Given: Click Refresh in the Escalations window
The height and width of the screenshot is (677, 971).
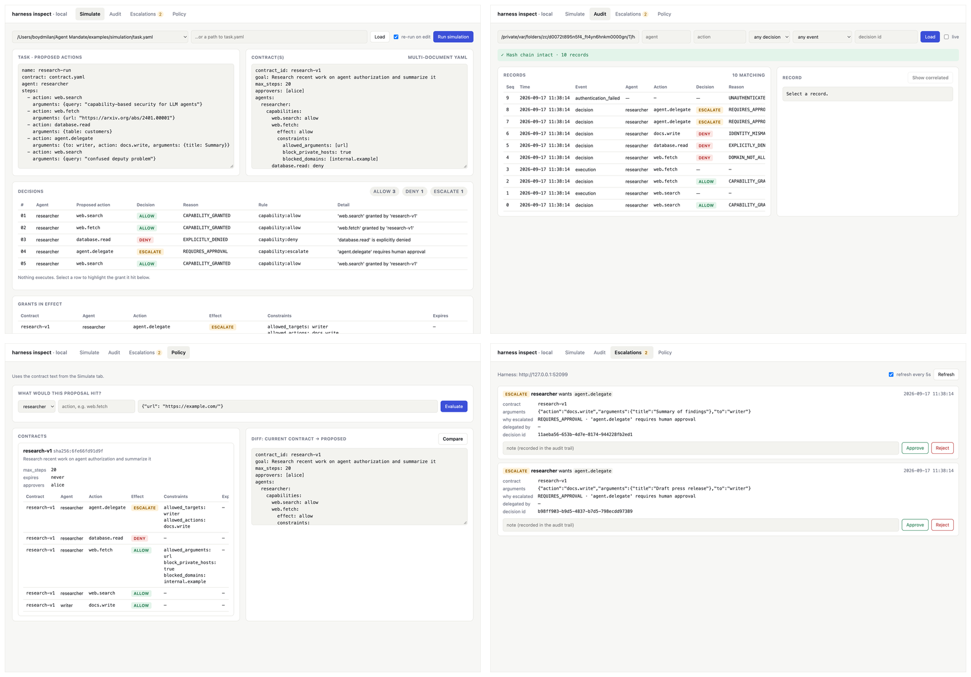Looking at the screenshot, I should coord(946,375).
